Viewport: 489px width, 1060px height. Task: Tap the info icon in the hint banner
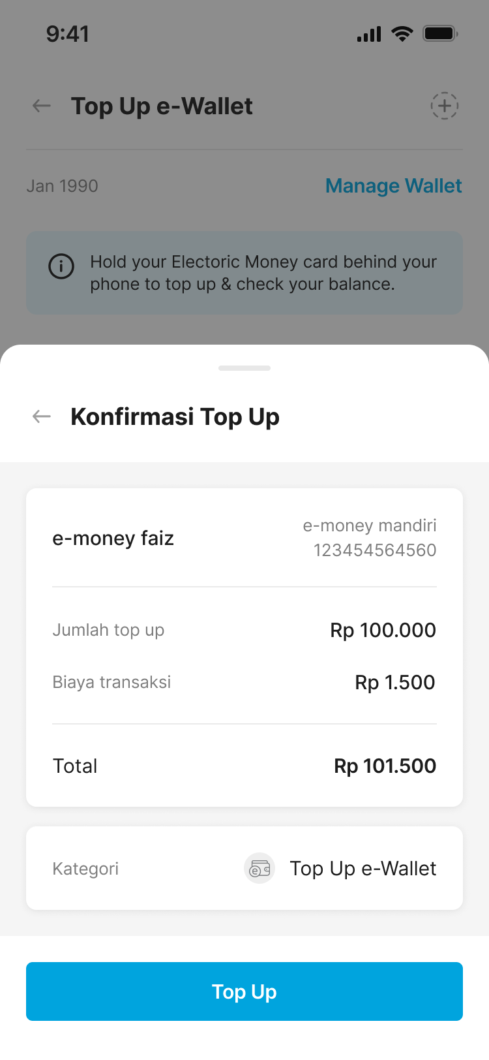(x=61, y=266)
